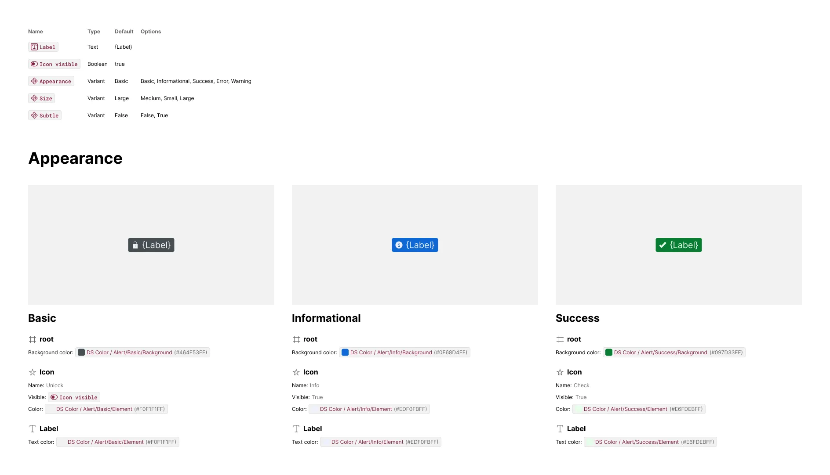Click the 'Unlock' icon name value

[x=55, y=385]
